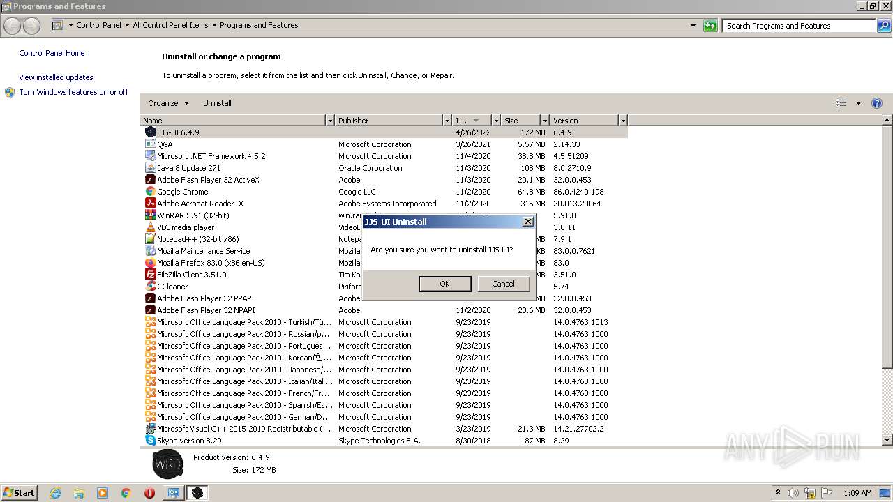Open the Organize dropdown menu
Image resolution: width=893 pixels, height=502 pixels.
tap(168, 103)
